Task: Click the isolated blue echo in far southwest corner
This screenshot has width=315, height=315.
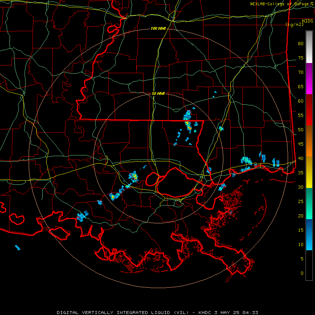Action: [17, 248]
